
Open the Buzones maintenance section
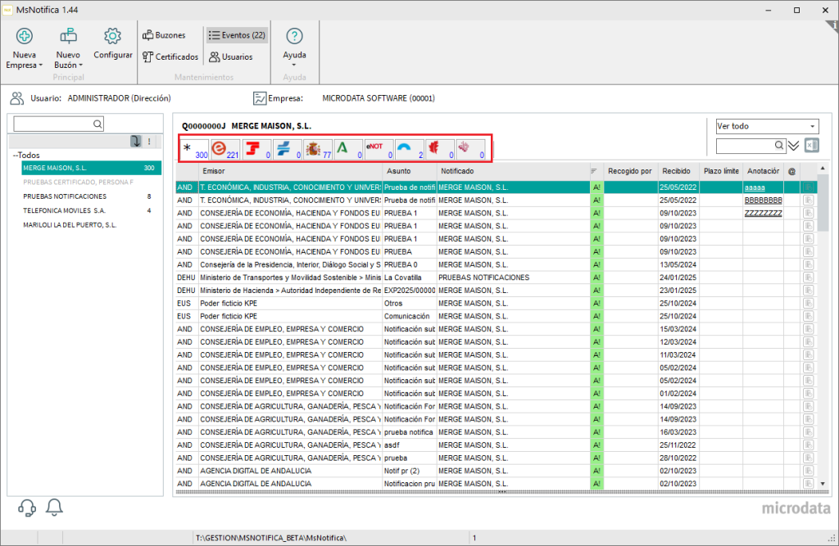point(164,35)
